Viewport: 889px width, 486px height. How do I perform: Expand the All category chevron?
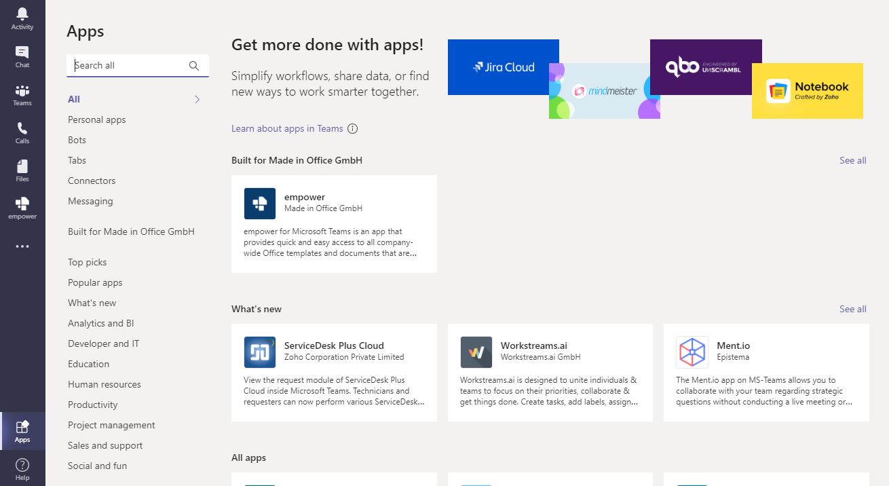(x=197, y=100)
